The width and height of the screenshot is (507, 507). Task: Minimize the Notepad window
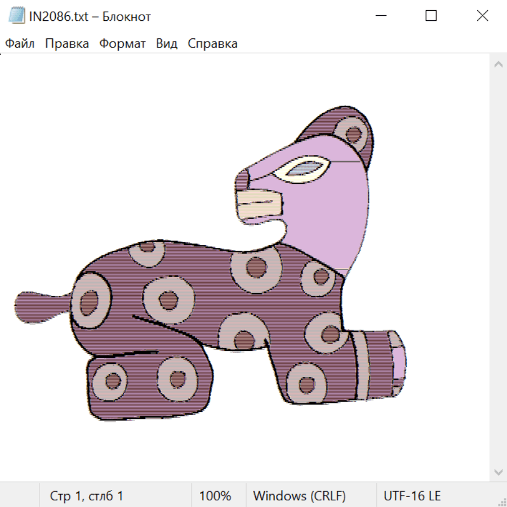(380, 16)
